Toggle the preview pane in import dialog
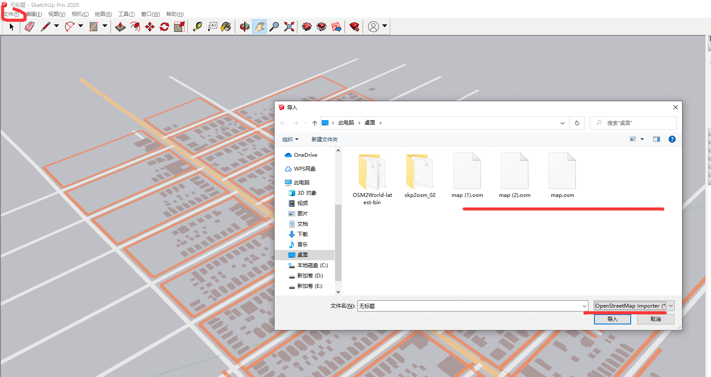 click(656, 139)
